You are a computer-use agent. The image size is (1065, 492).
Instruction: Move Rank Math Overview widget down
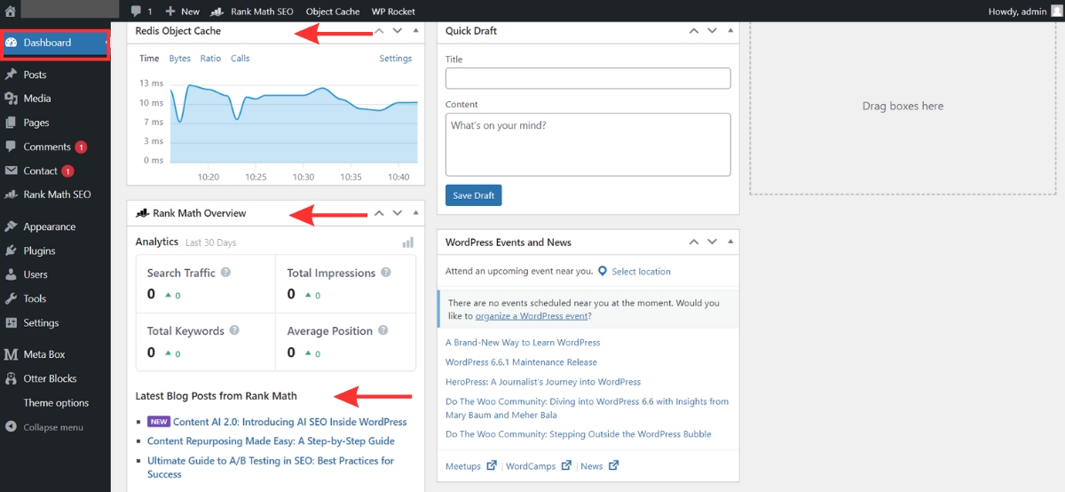(x=398, y=213)
